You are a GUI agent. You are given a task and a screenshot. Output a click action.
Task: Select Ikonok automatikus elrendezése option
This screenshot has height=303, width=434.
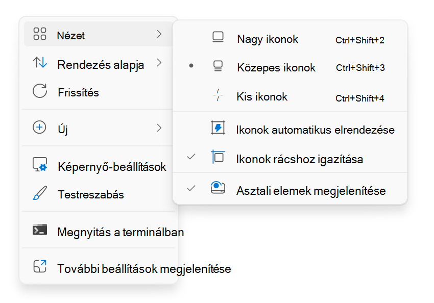click(x=290, y=129)
